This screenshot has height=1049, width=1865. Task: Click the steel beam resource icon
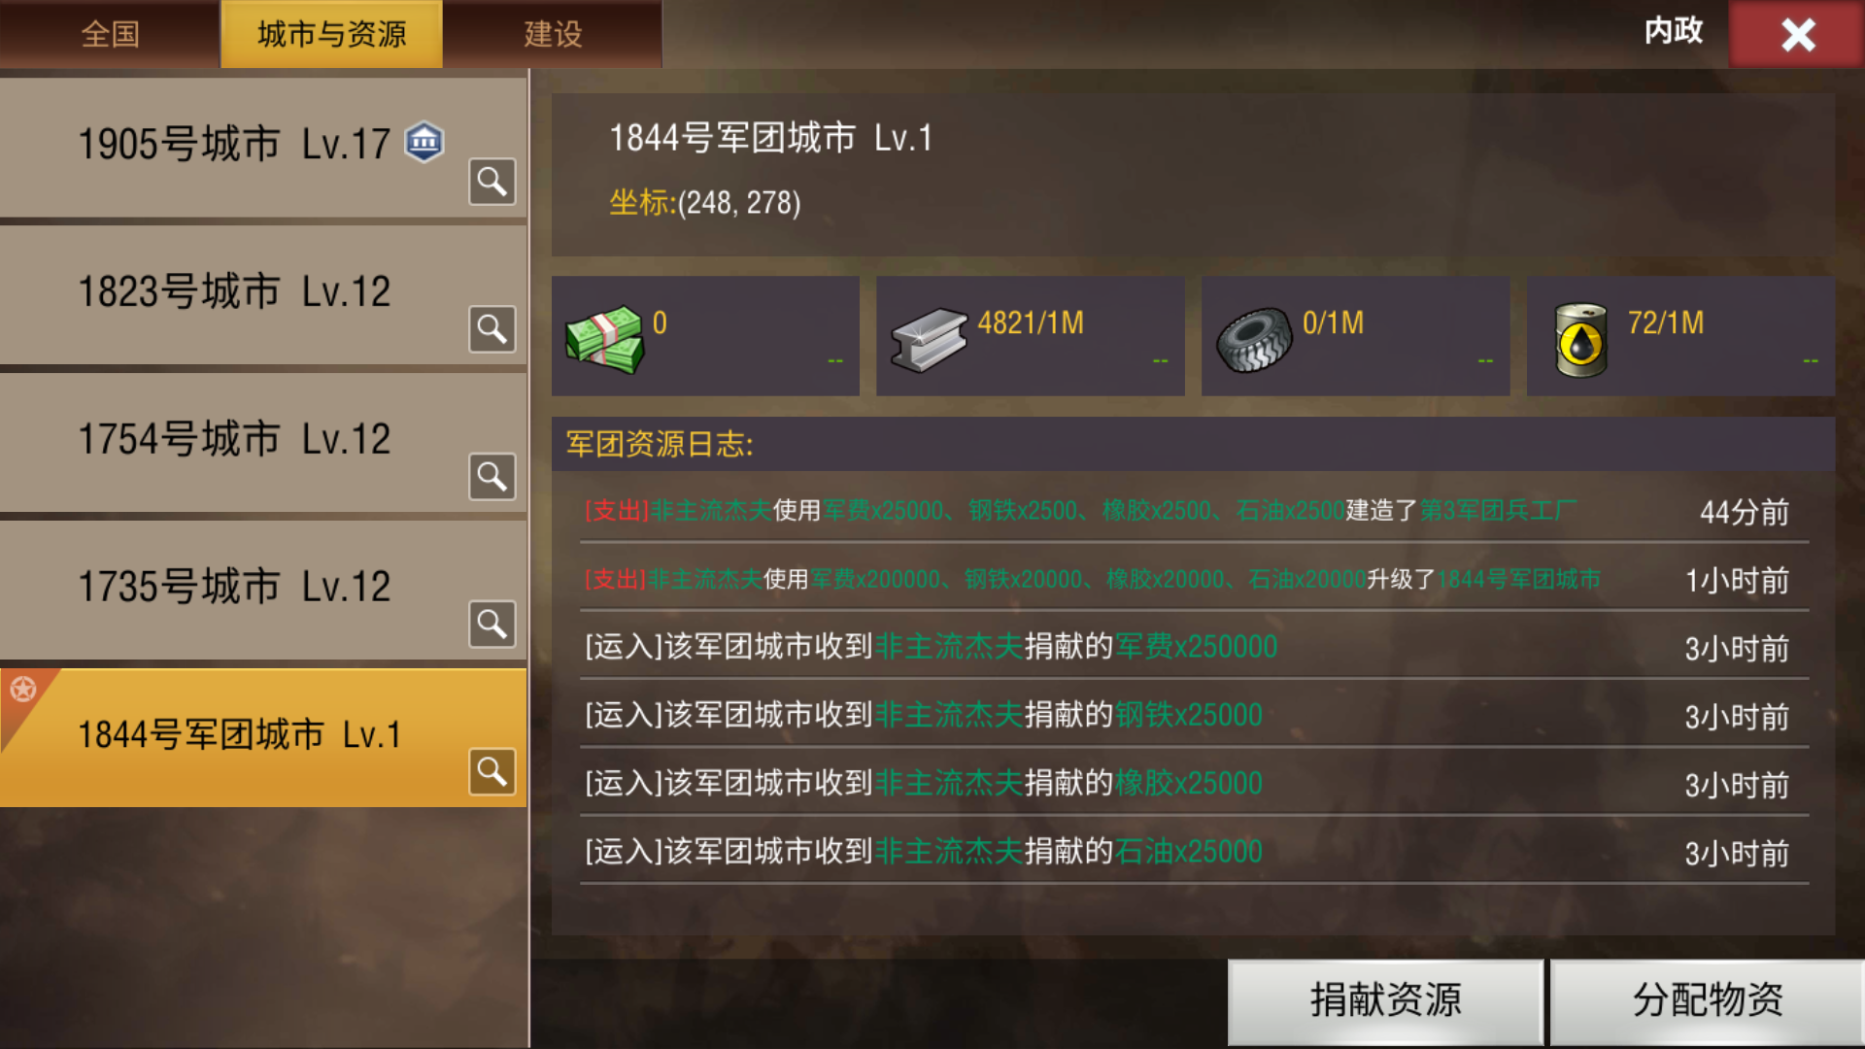pyautogui.click(x=929, y=340)
